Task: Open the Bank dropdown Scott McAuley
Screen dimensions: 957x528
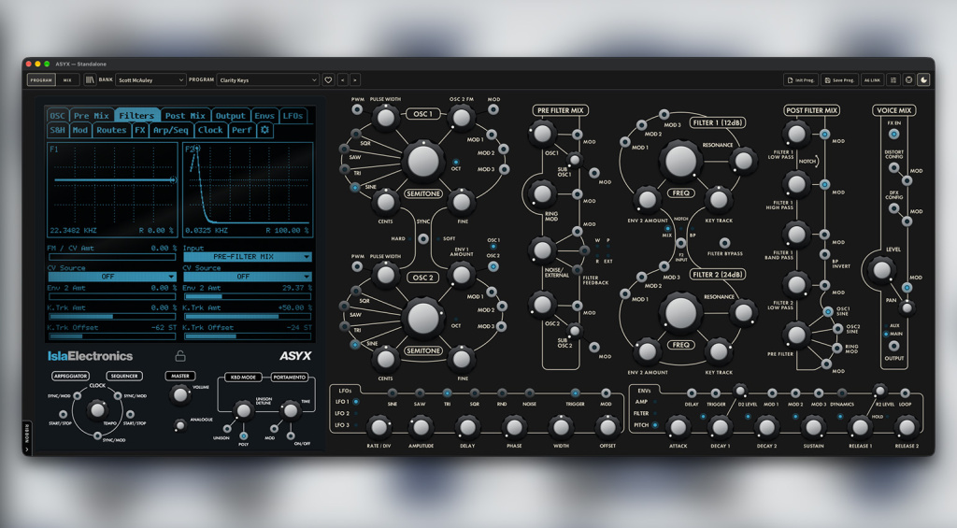Action: 150,80
